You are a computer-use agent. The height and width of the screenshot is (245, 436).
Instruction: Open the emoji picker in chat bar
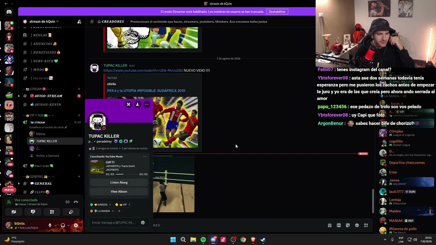point(357,225)
